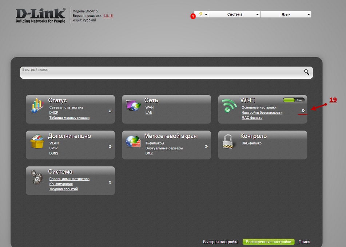
Task: Turn off the Wi-Fi Вкл switch
Action: (294, 100)
